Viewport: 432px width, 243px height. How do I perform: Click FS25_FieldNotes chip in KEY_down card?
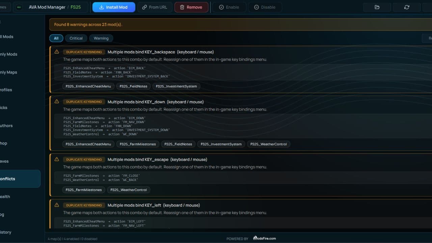point(178,144)
